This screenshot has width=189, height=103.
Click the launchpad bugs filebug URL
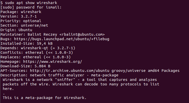pyautogui.click(x=61, y=39)
